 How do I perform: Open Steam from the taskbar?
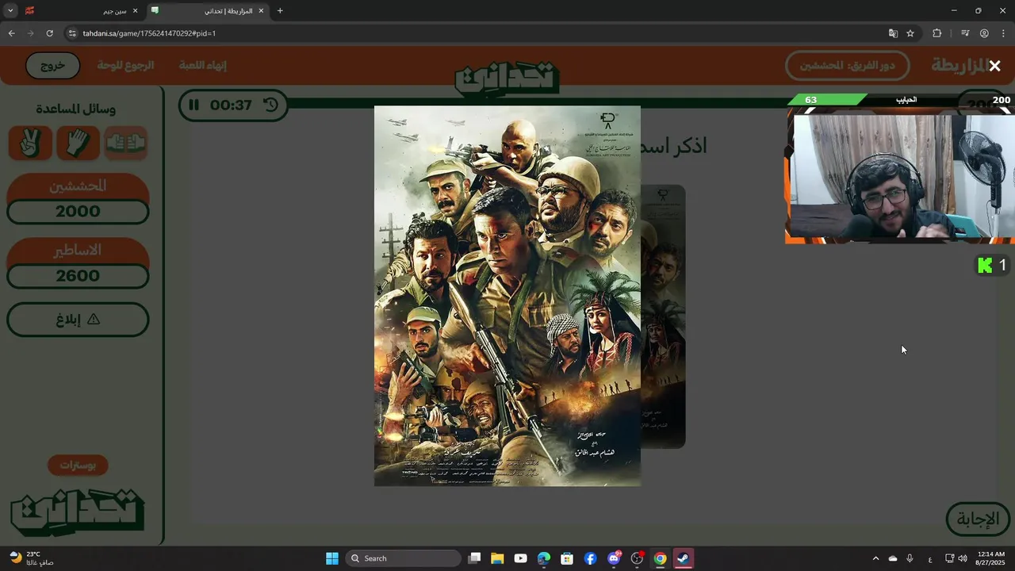click(683, 558)
